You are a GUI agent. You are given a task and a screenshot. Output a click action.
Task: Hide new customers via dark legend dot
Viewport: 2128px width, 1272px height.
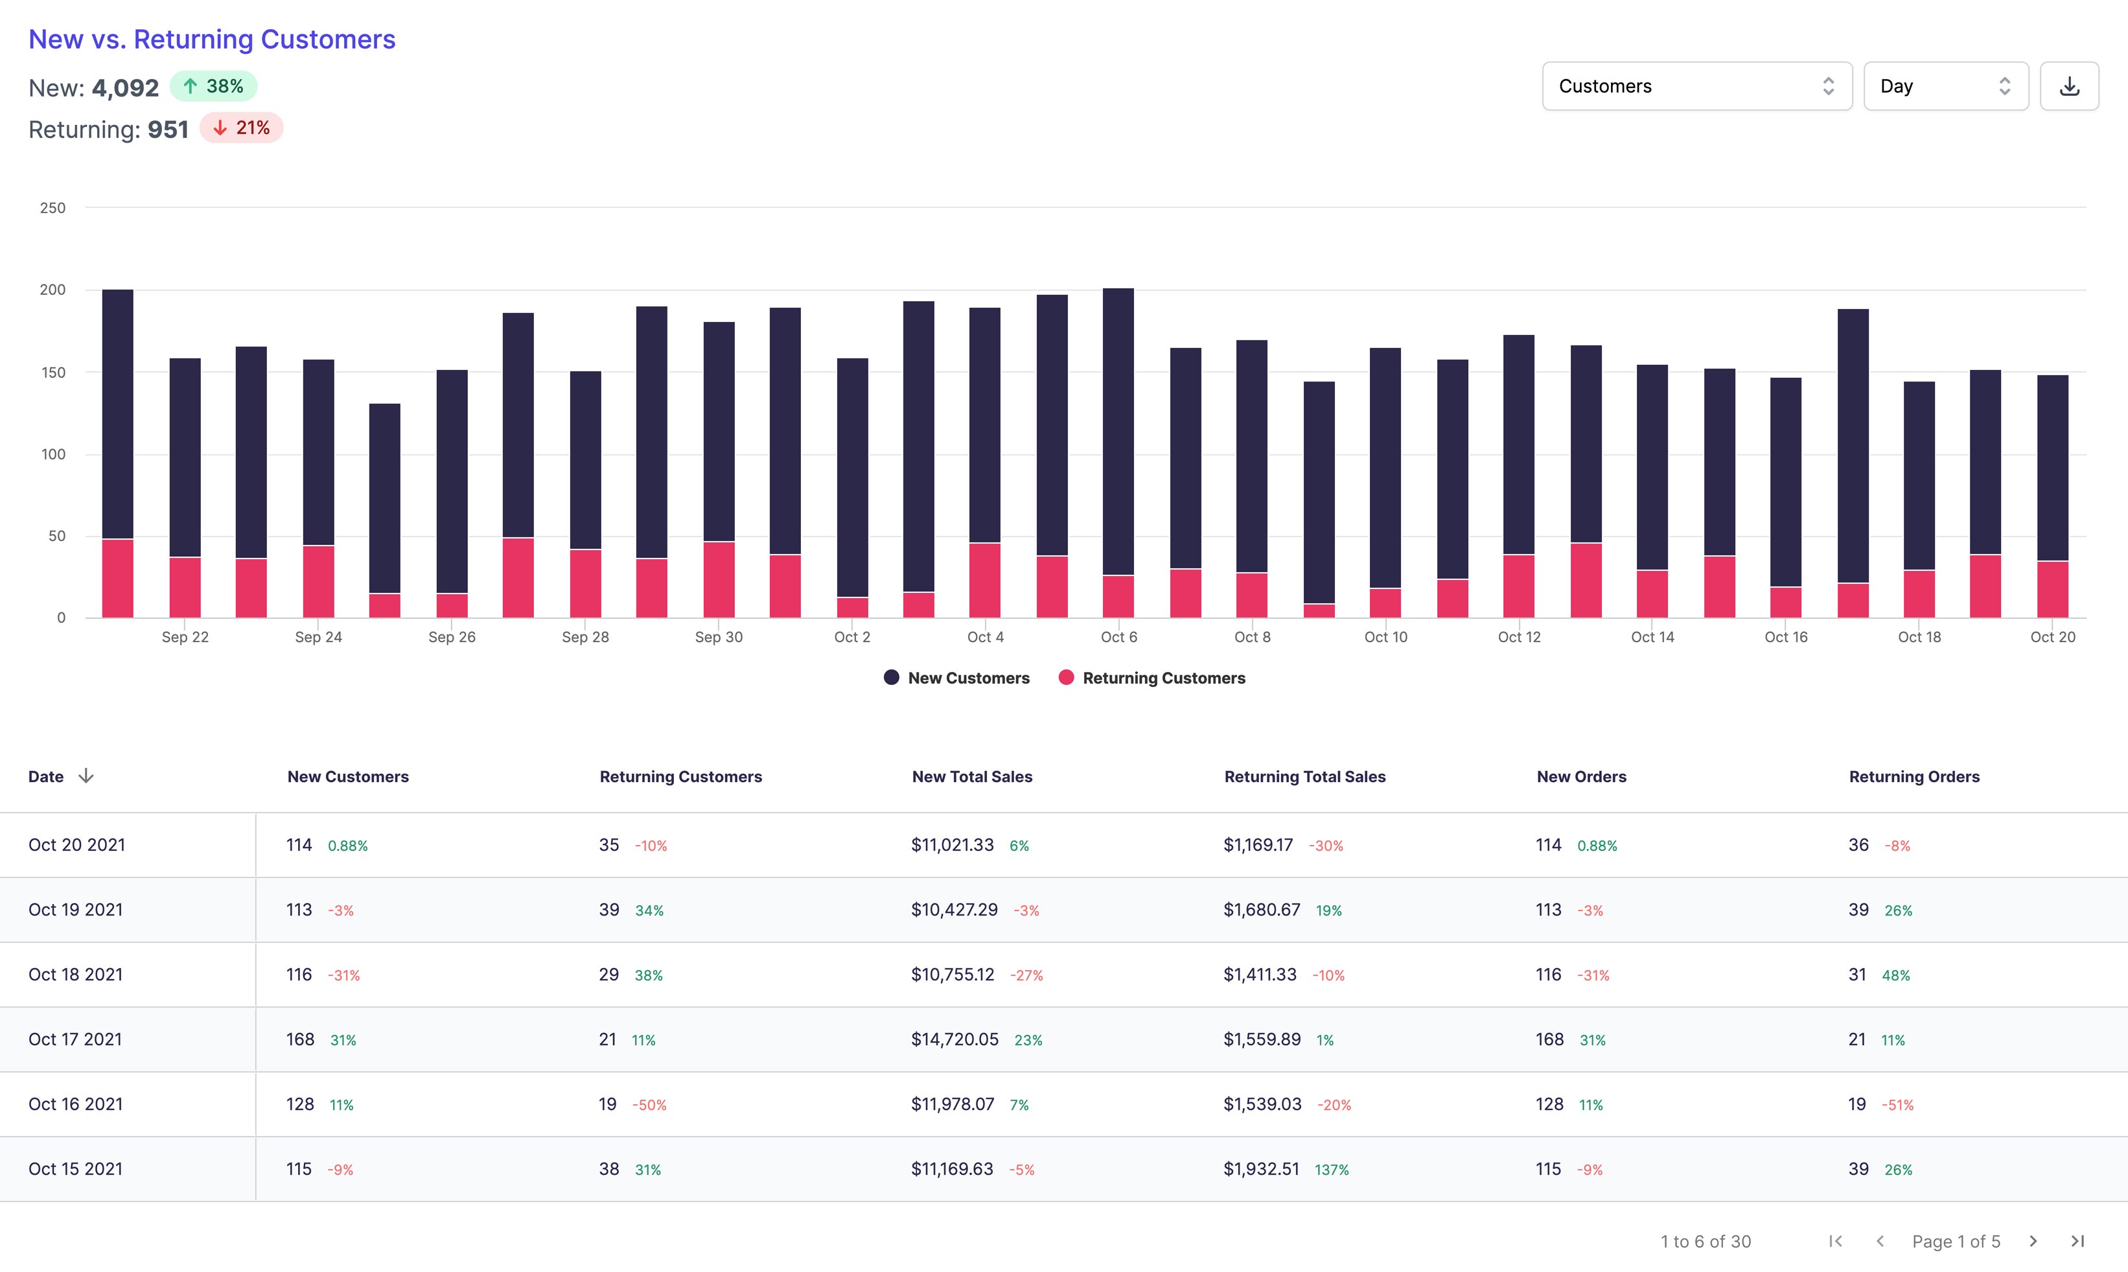[x=891, y=677]
